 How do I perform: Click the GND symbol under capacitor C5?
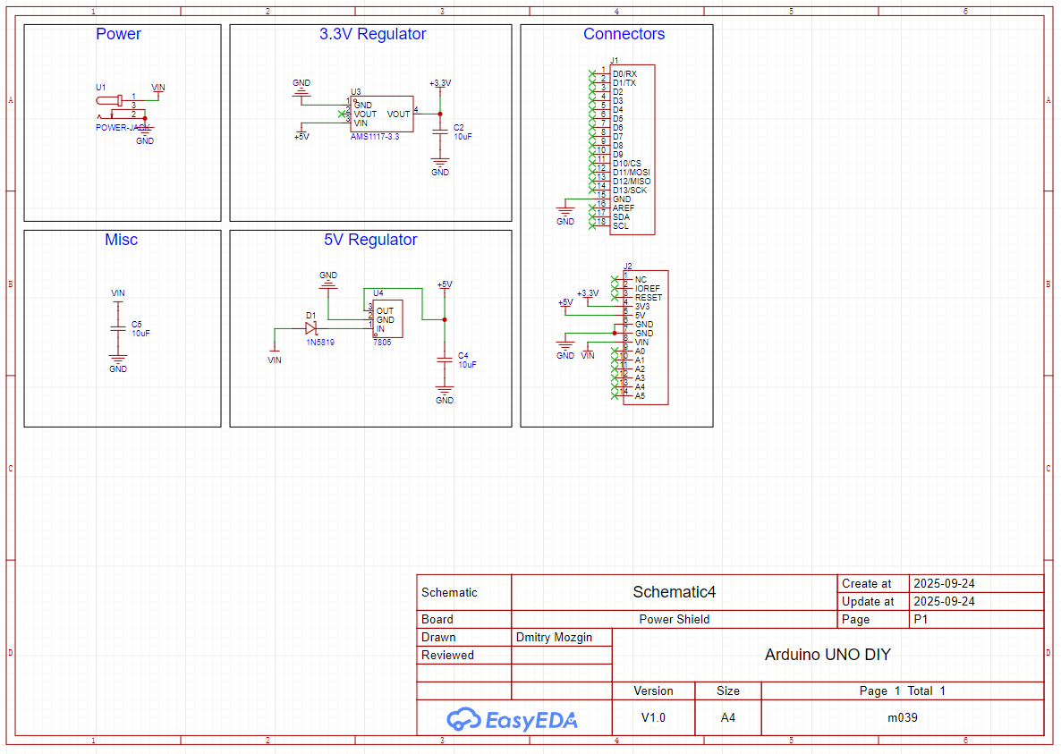pos(118,361)
